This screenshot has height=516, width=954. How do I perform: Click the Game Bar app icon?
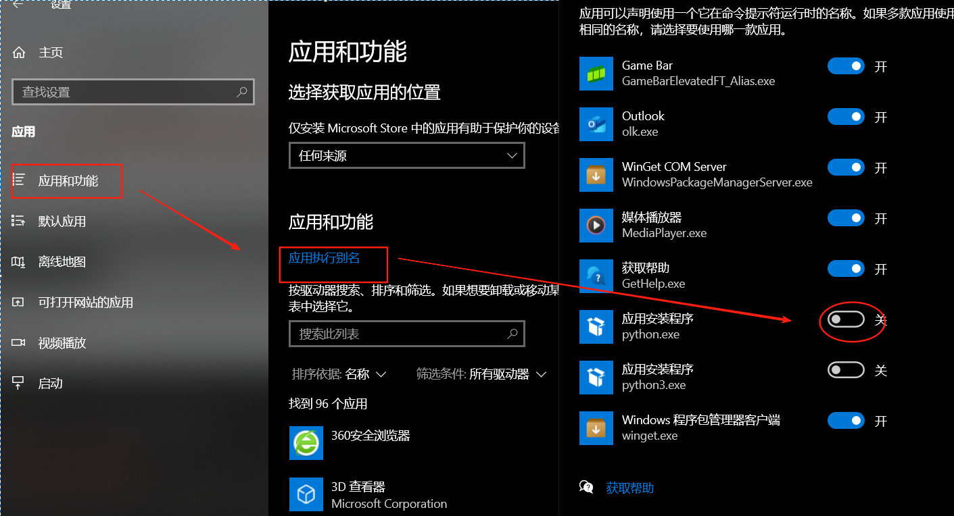596,73
